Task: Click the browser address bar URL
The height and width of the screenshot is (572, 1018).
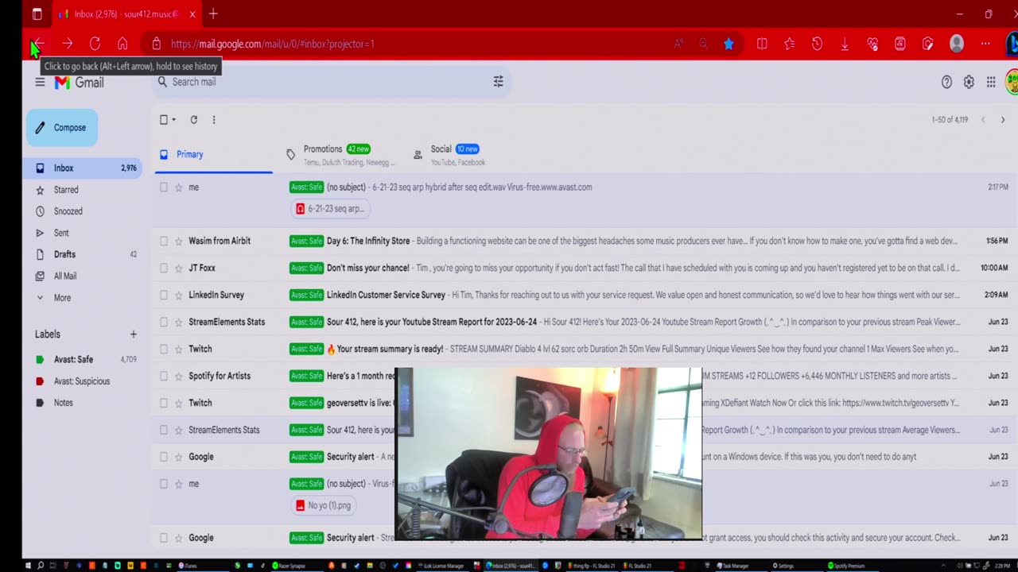Action: pos(272,44)
